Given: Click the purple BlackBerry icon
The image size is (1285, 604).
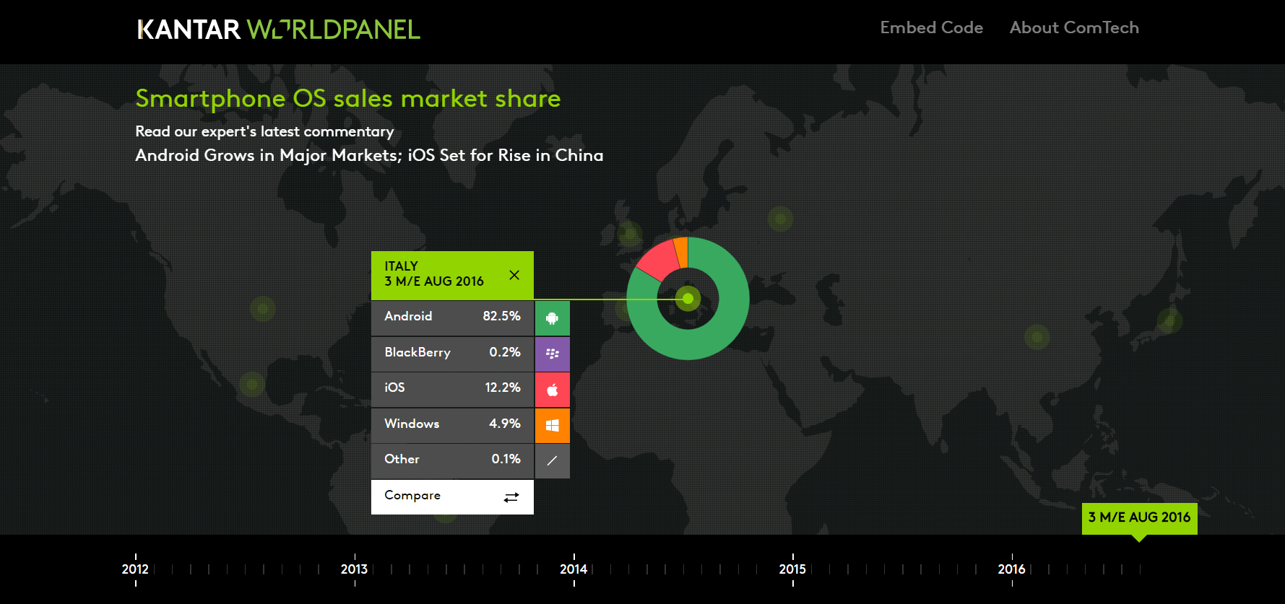Looking at the screenshot, I should tap(552, 354).
